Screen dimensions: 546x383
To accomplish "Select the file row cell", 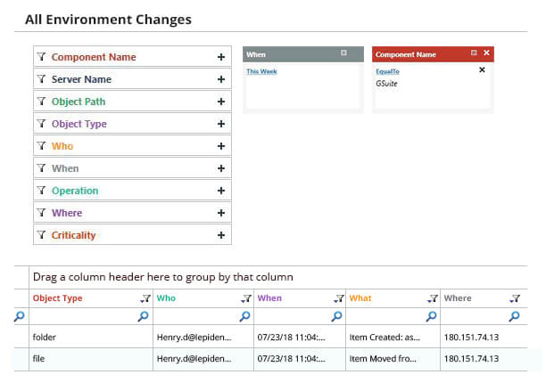I will click(x=91, y=359).
